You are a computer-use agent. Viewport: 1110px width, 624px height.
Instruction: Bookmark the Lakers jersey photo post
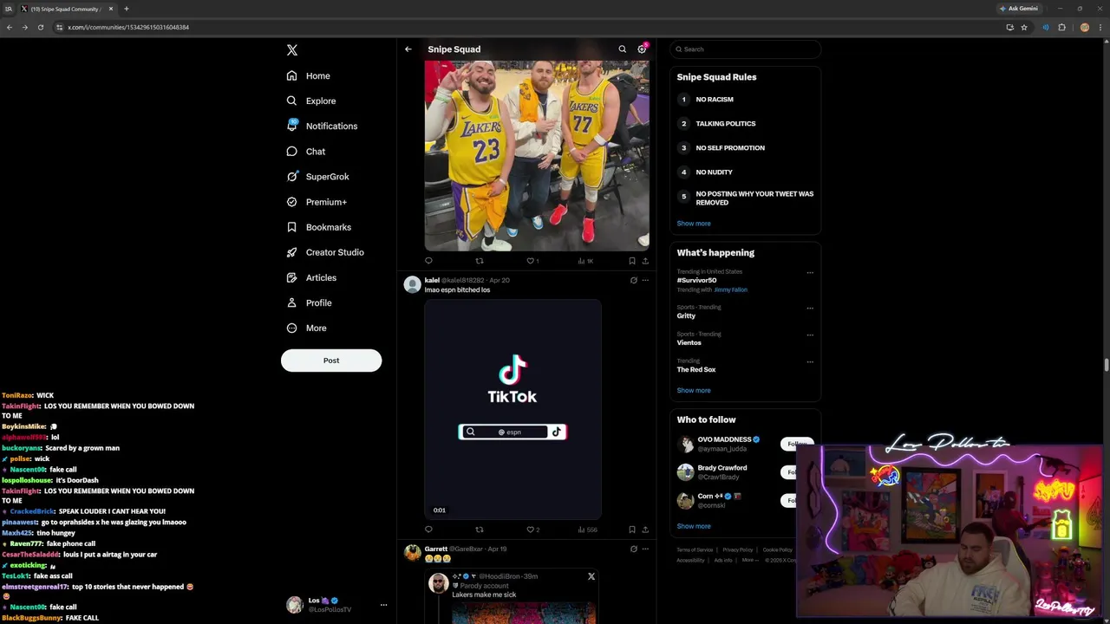pos(631,261)
